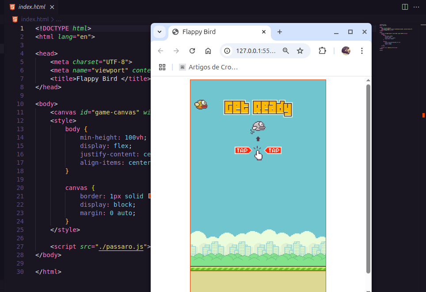426x292 pixels.
Task: Open the Chrome three-dot menu
Action: point(362,51)
